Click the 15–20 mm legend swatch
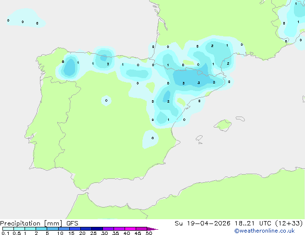305x235 pixels. [75, 229]
